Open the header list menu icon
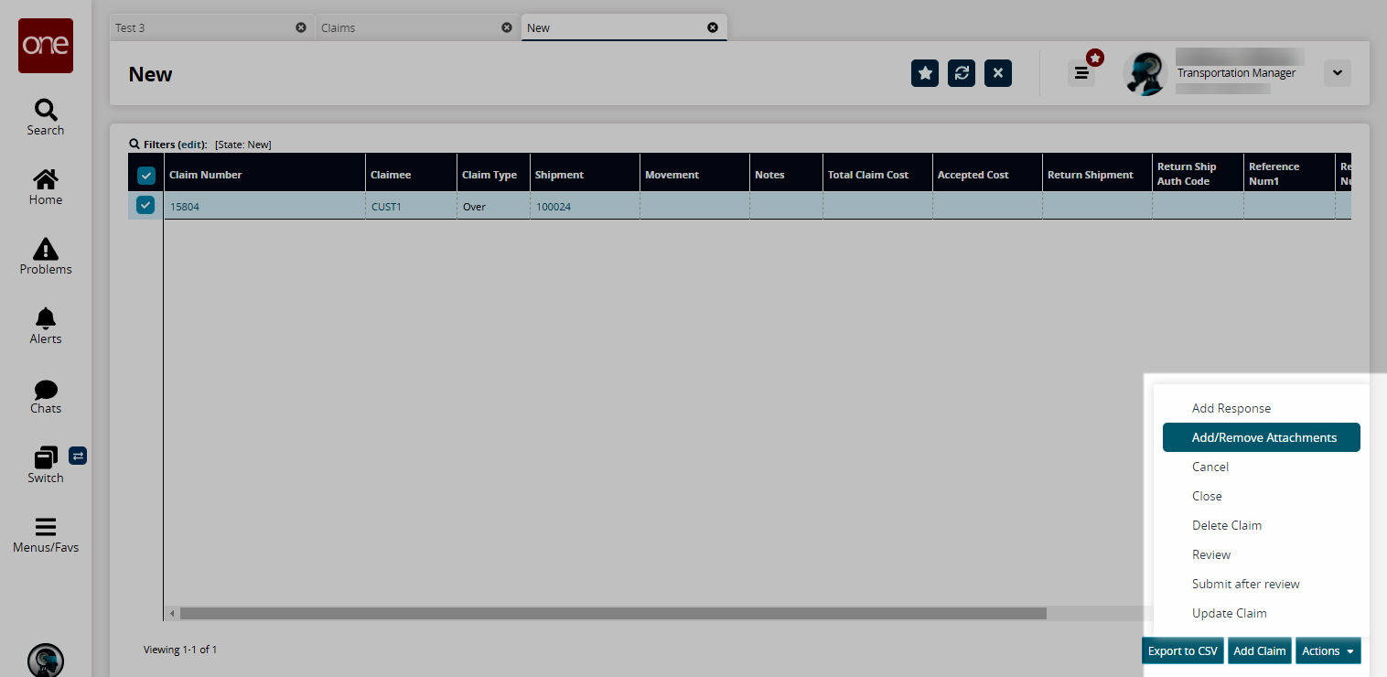Image resolution: width=1387 pixels, height=677 pixels. coord(1081,73)
